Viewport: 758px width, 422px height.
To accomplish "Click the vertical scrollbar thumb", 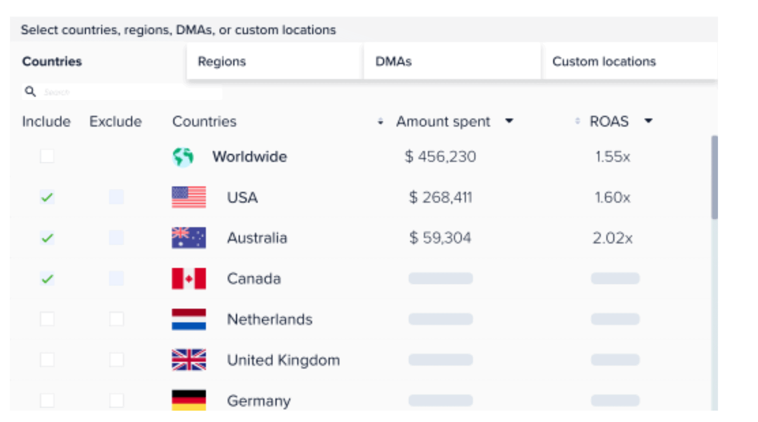I will tap(714, 177).
